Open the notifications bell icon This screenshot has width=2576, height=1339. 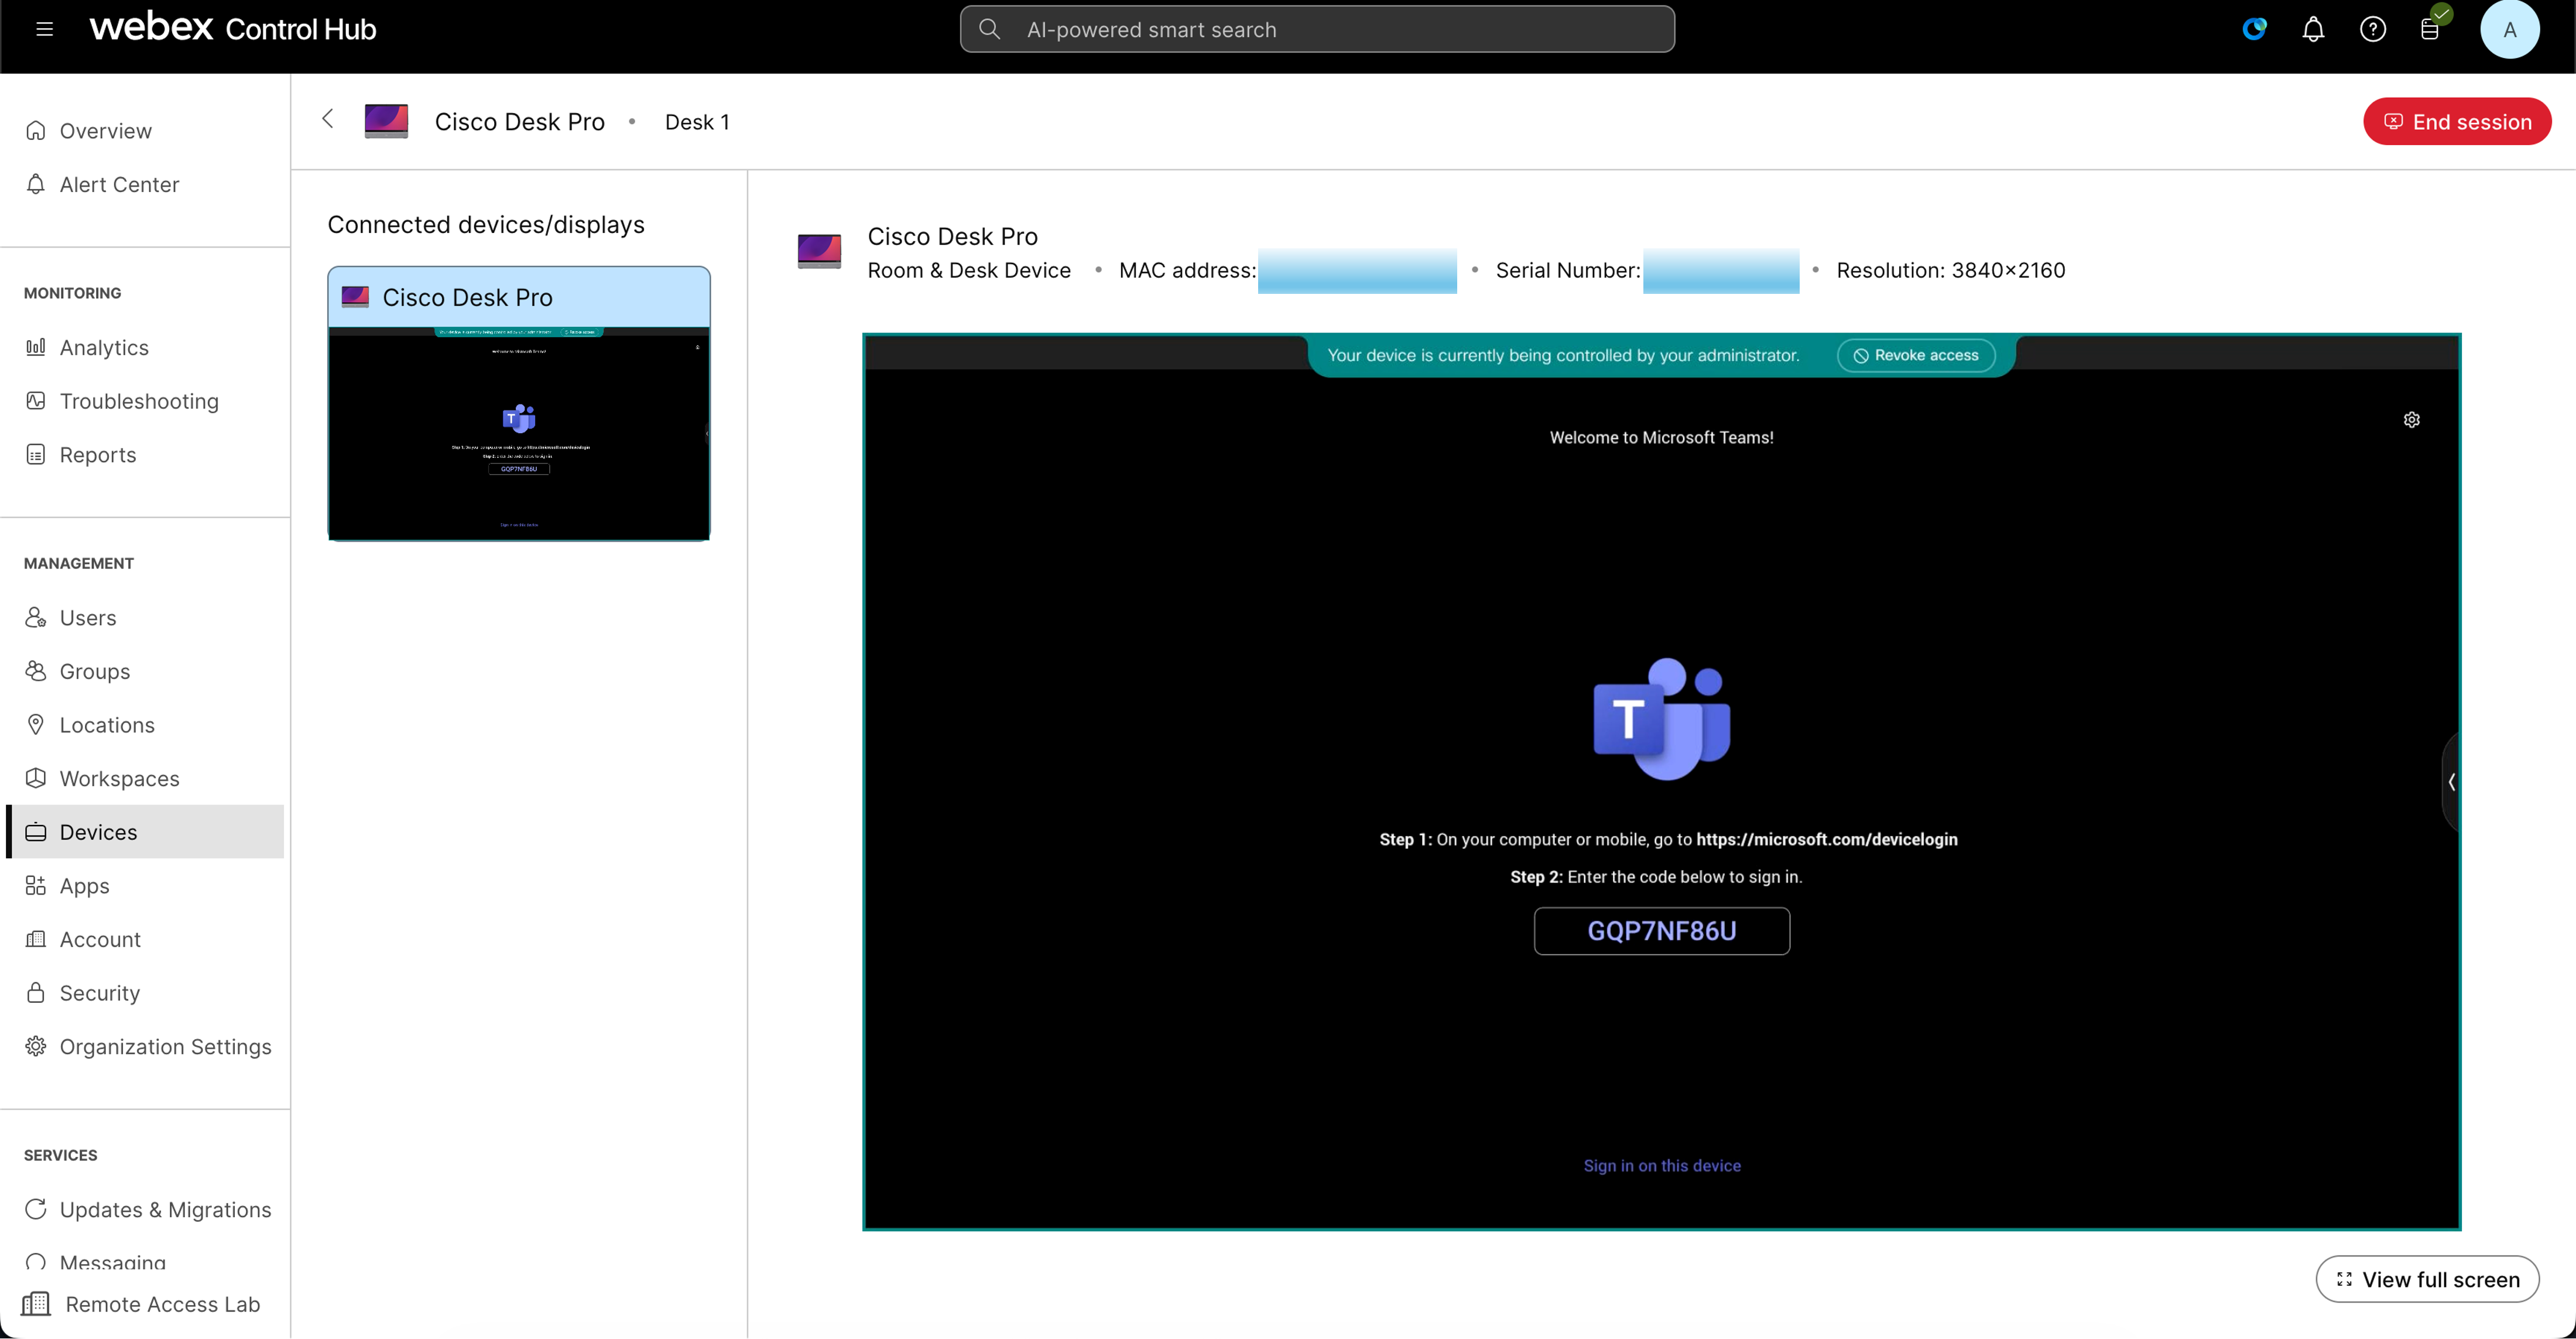[2313, 29]
